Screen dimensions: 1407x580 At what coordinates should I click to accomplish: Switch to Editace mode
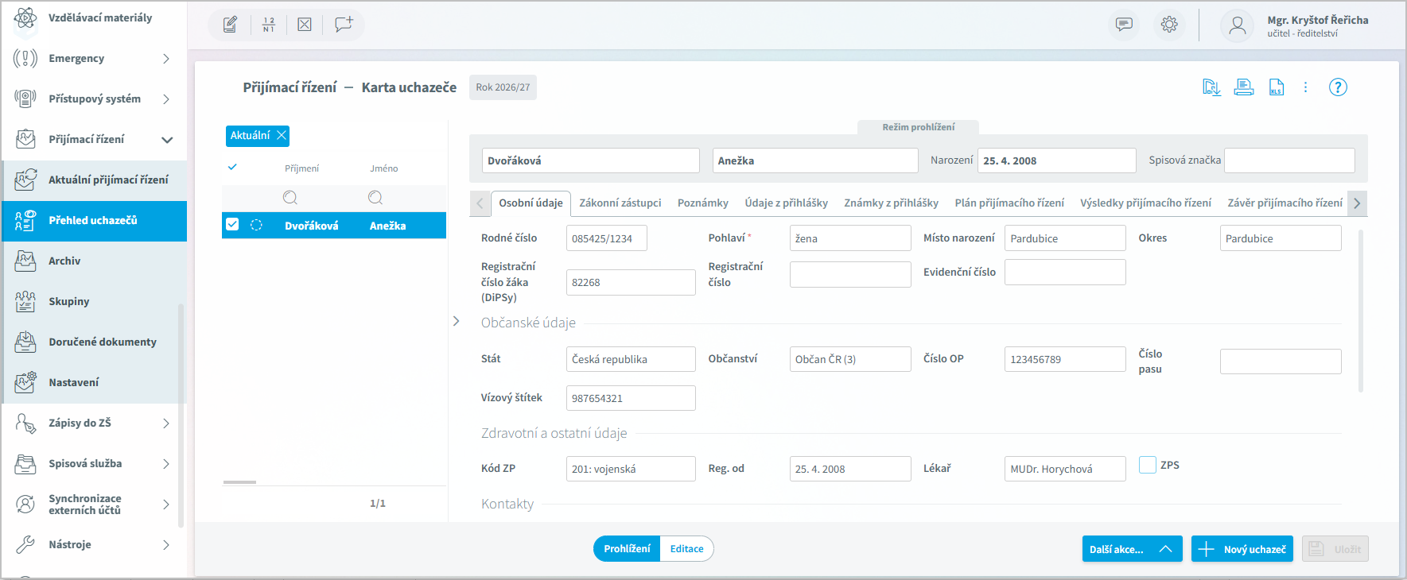click(x=686, y=549)
